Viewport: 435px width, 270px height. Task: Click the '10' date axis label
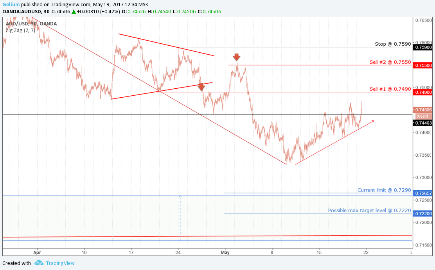(84, 252)
